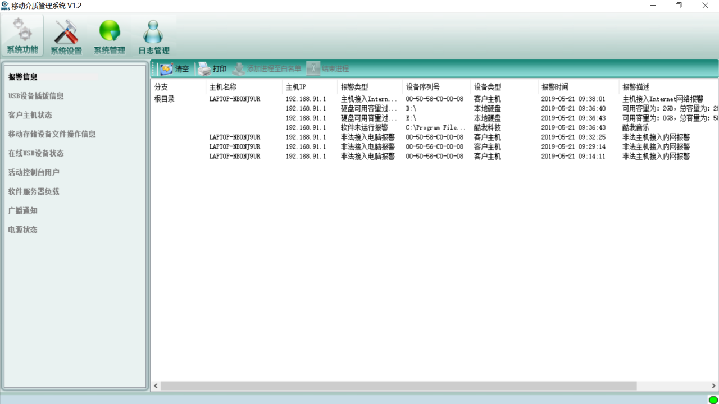The width and height of the screenshot is (719, 404).
Task: Select the 软件未运行报警 alarm cell
Action: pos(364,127)
